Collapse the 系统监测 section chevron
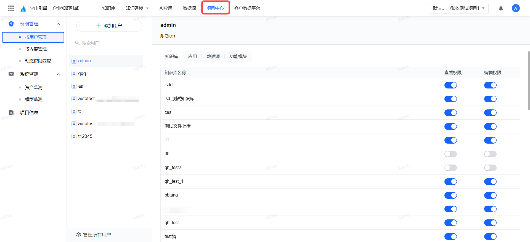 58,74
